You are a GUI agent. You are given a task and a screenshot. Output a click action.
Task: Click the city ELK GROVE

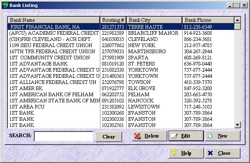click(142, 88)
